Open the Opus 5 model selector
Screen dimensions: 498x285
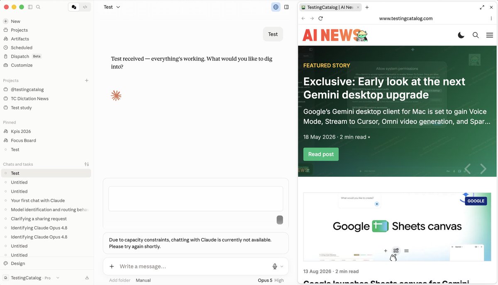(265, 280)
